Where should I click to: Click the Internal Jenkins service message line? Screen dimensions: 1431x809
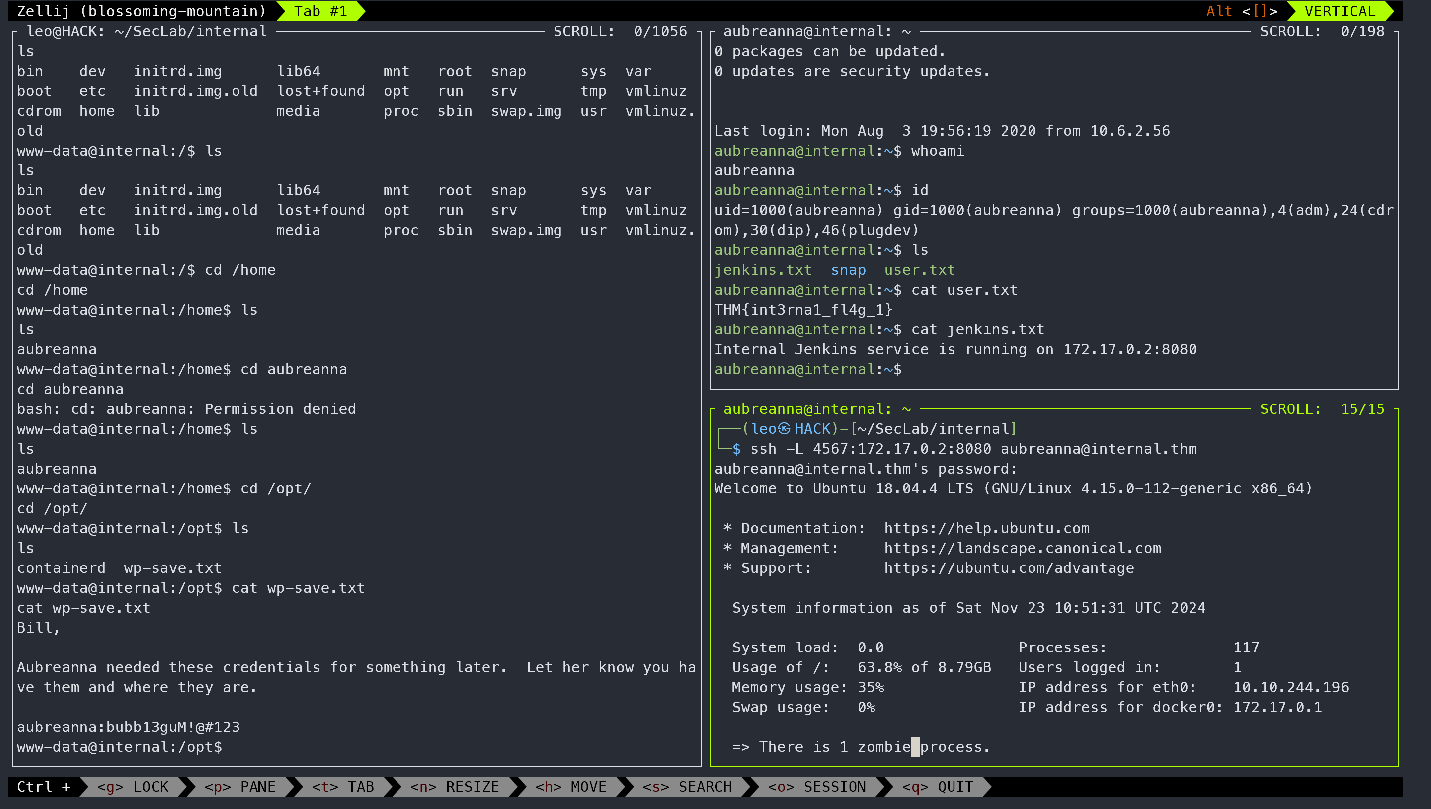click(x=955, y=349)
